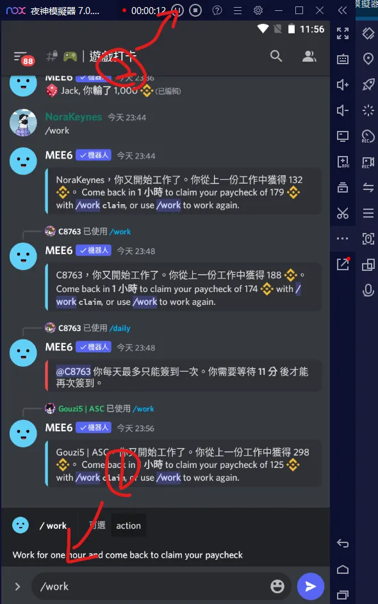
Task: Search the channel with magnifier icon
Action: (275, 56)
